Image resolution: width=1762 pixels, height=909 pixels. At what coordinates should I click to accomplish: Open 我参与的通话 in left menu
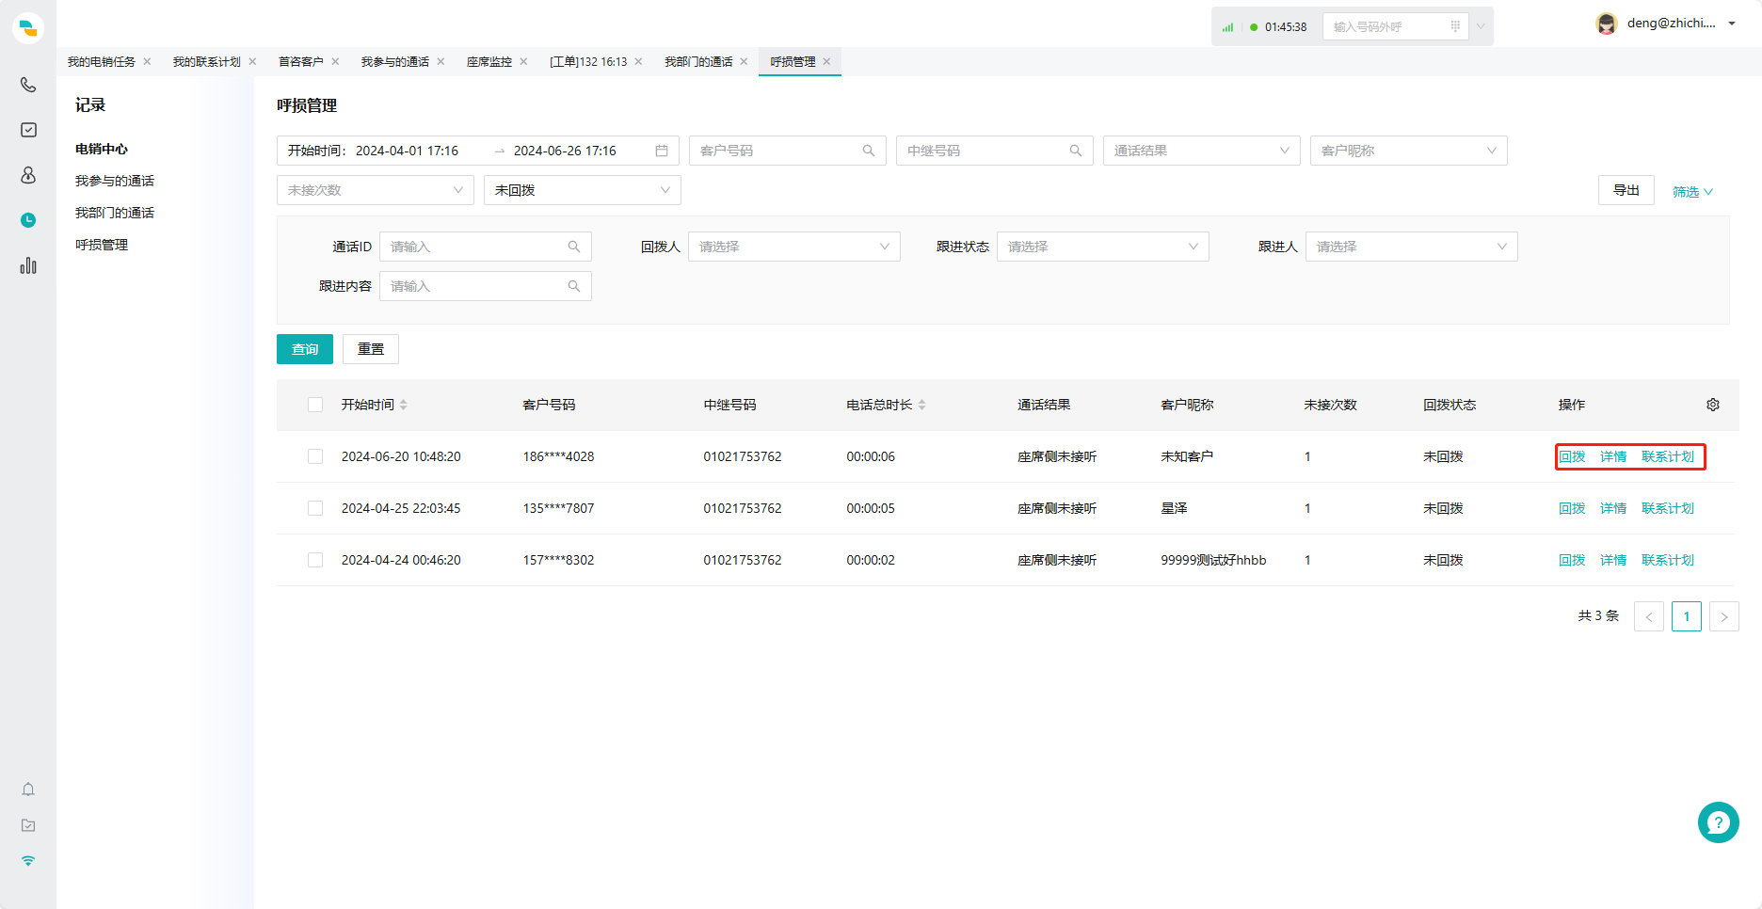click(x=115, y=181)
